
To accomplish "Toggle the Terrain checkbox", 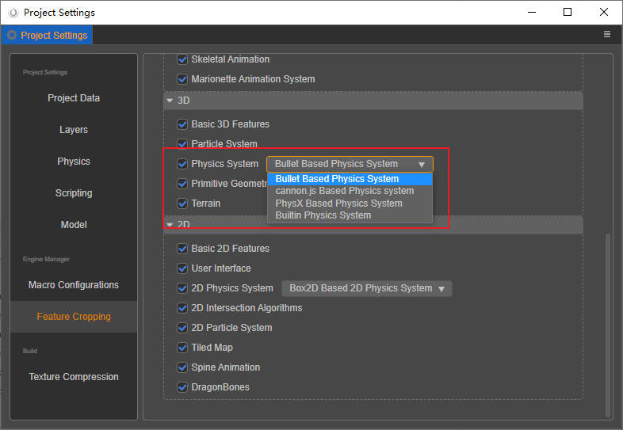I will tap(182, 204).
